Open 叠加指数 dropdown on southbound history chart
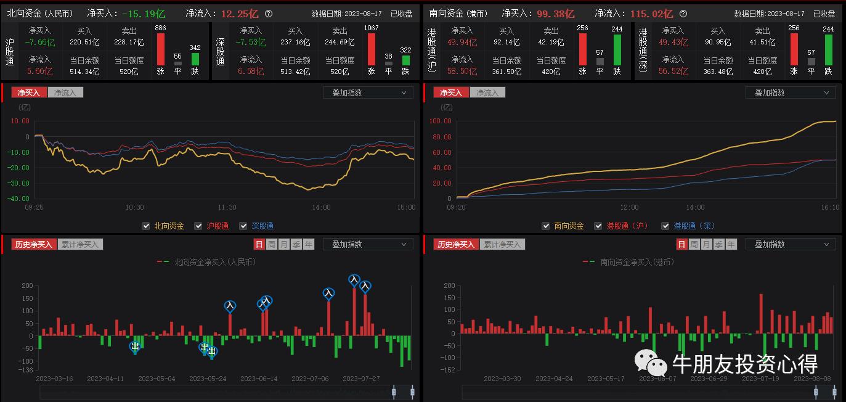The height and width of the screenshot is (402, 846). click(x=791, y=244)
